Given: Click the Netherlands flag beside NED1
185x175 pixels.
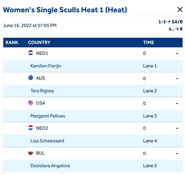Looking at the screenshot, I should 31,53.
